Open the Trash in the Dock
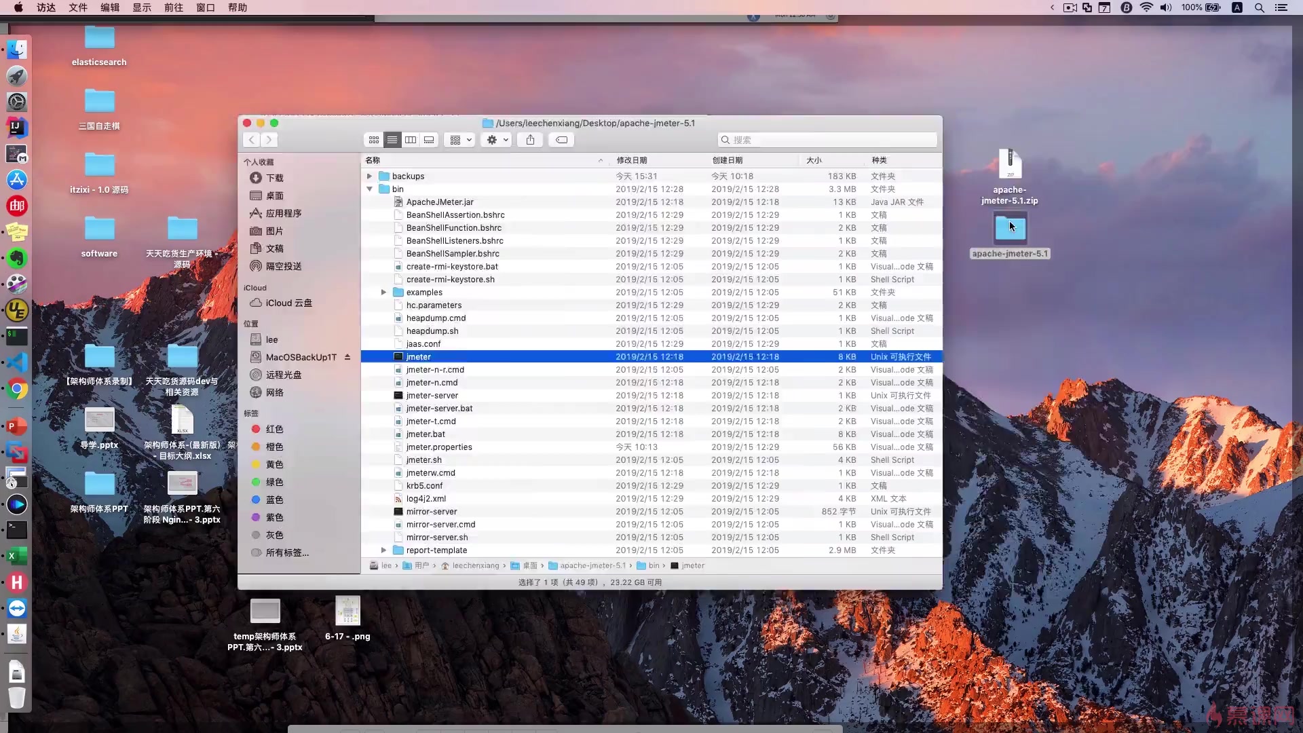The image size is (1303, 733). (17, 698)
